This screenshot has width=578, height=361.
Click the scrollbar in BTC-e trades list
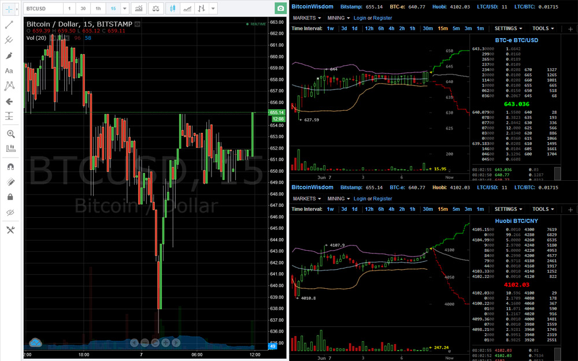557,173
